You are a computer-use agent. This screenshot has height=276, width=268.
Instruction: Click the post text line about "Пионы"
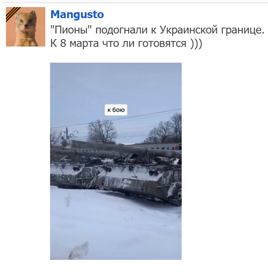point(157,30)
